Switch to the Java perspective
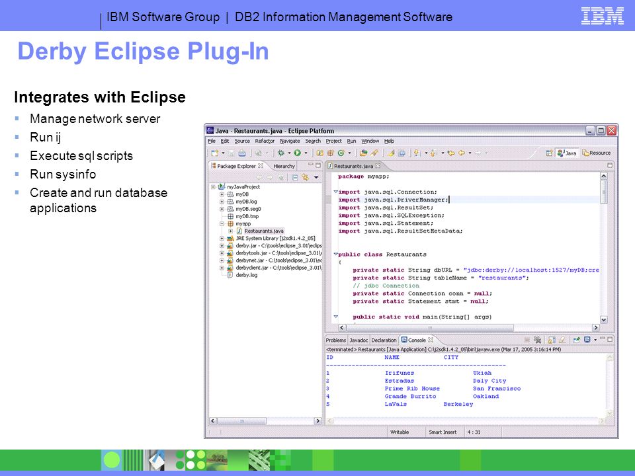Image resolution: width=635 pixels, height=476 pixels. coord(567,153)
